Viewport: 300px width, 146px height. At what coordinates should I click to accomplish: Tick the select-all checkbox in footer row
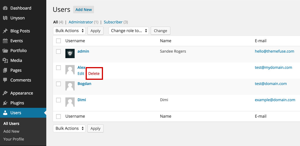click(x=58, y=117)
